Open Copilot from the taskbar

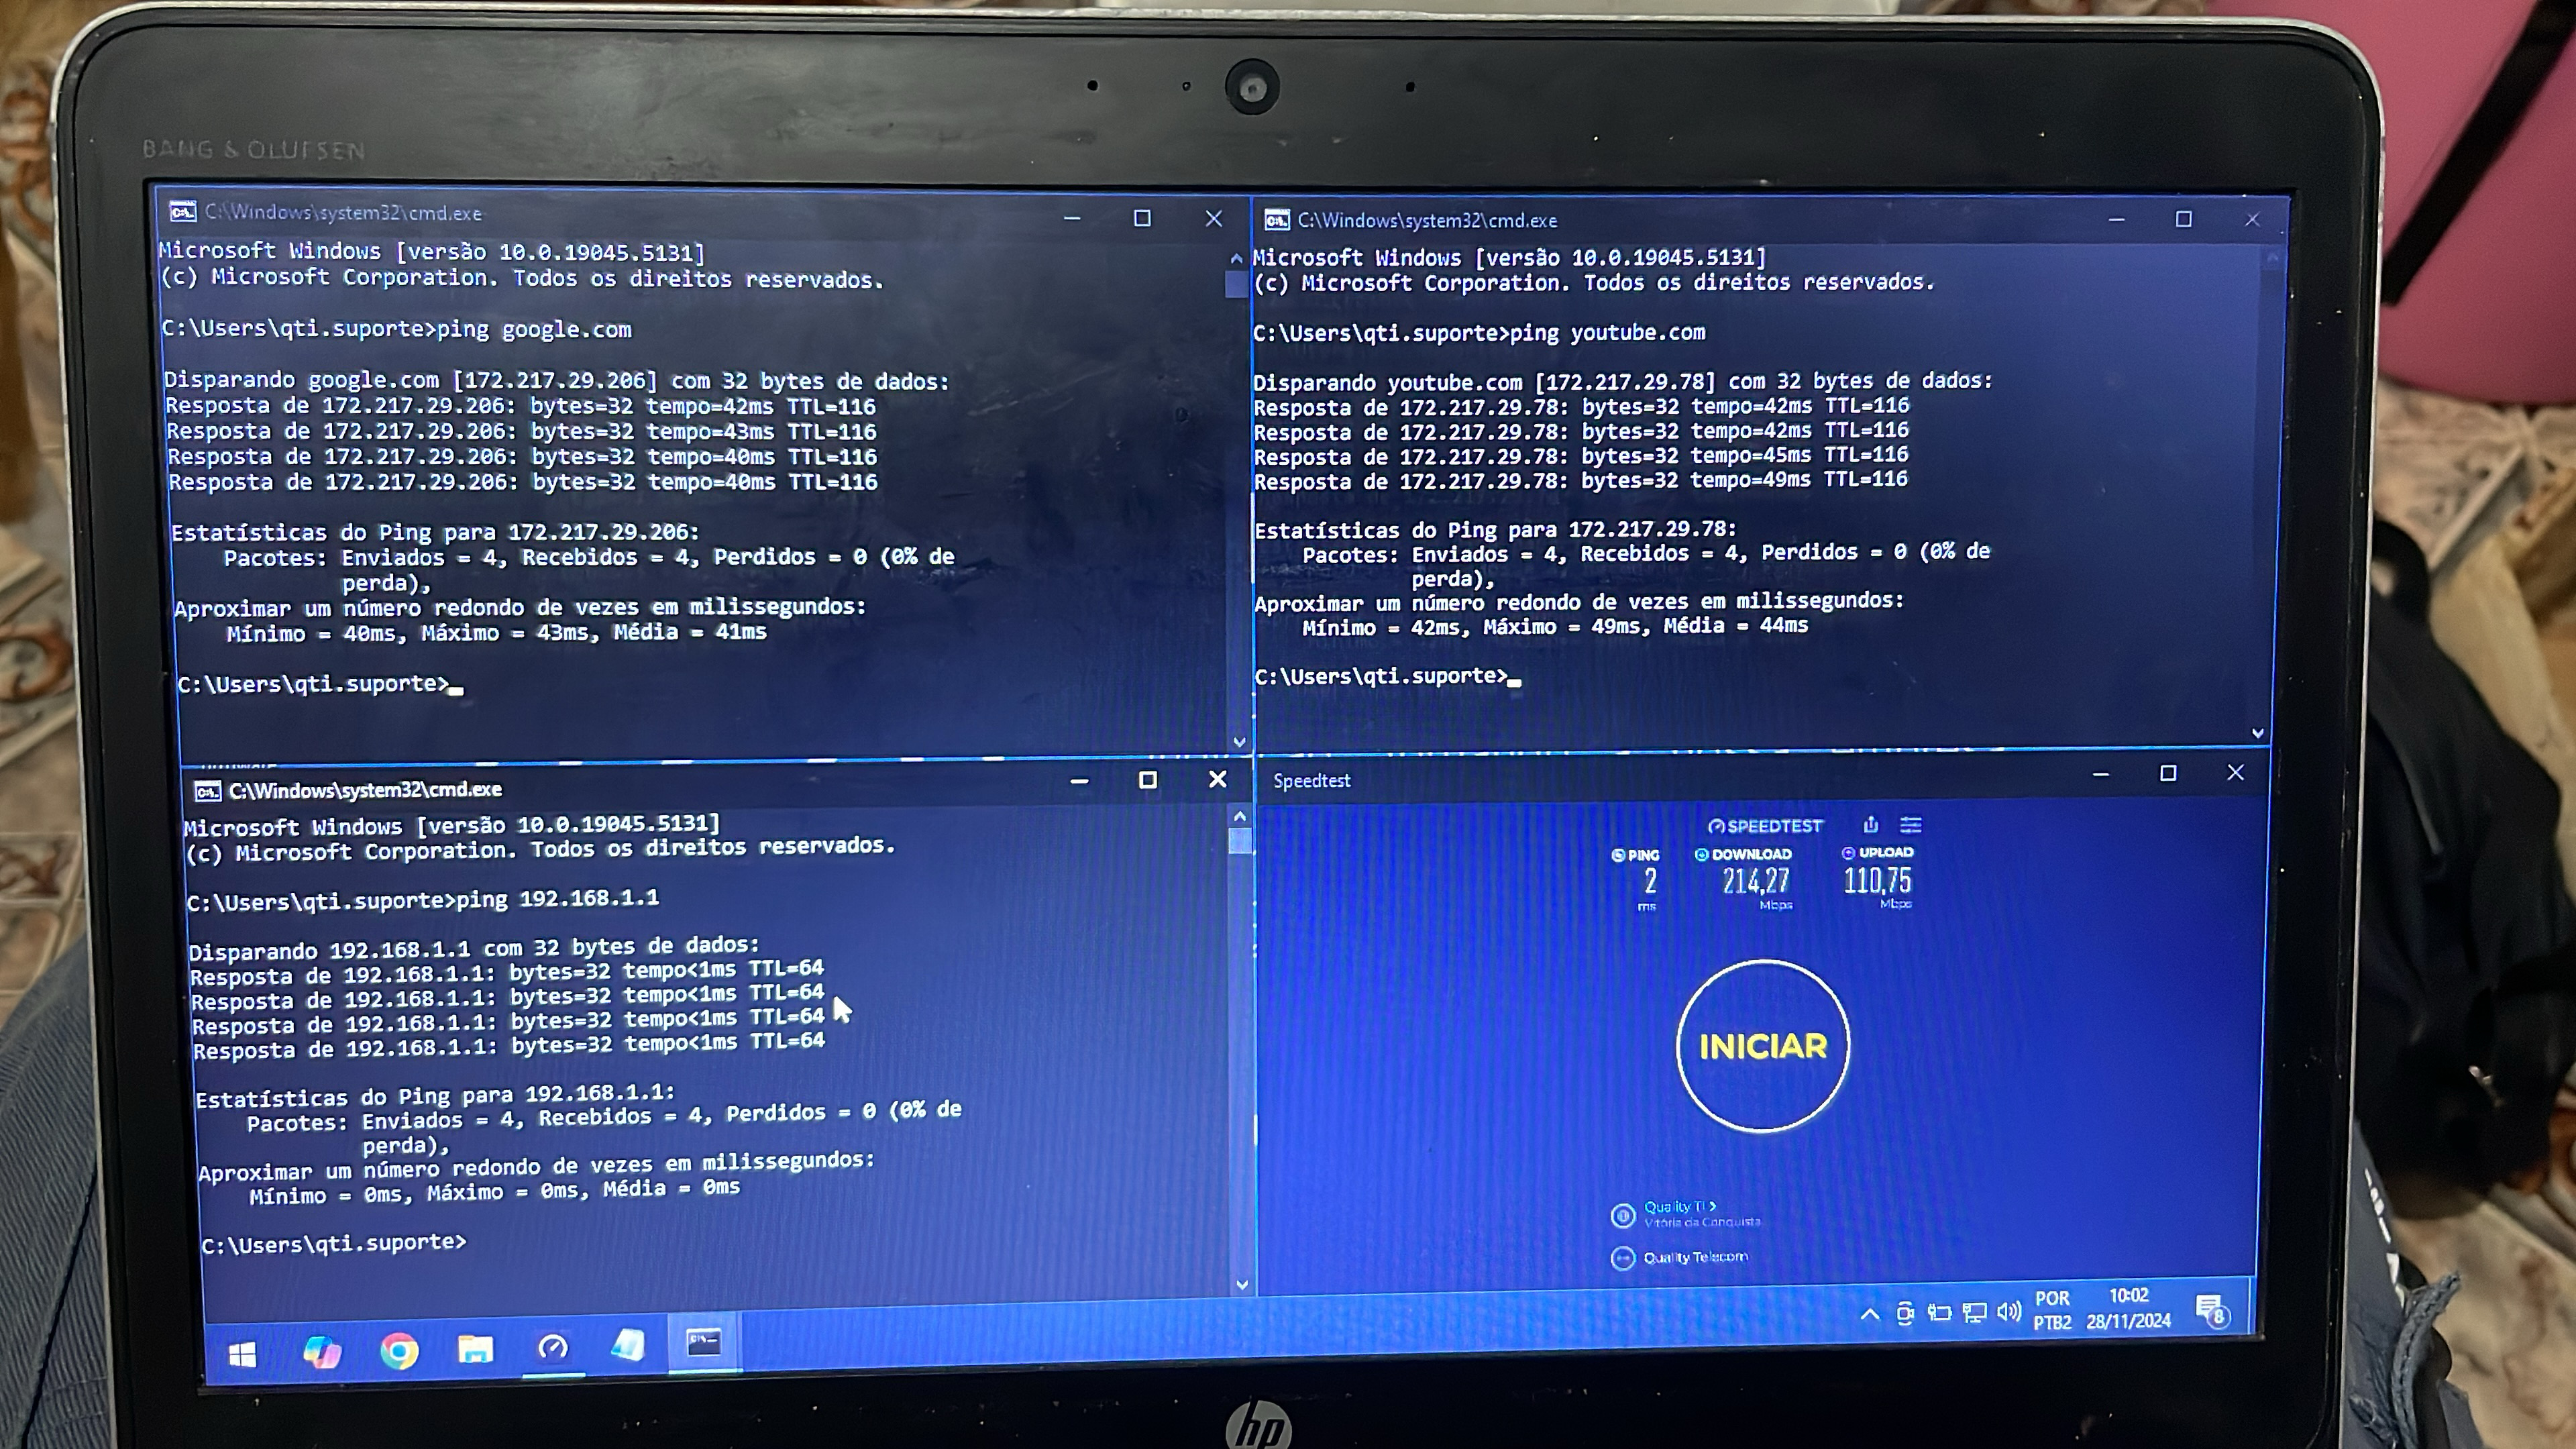point(322,1353)
